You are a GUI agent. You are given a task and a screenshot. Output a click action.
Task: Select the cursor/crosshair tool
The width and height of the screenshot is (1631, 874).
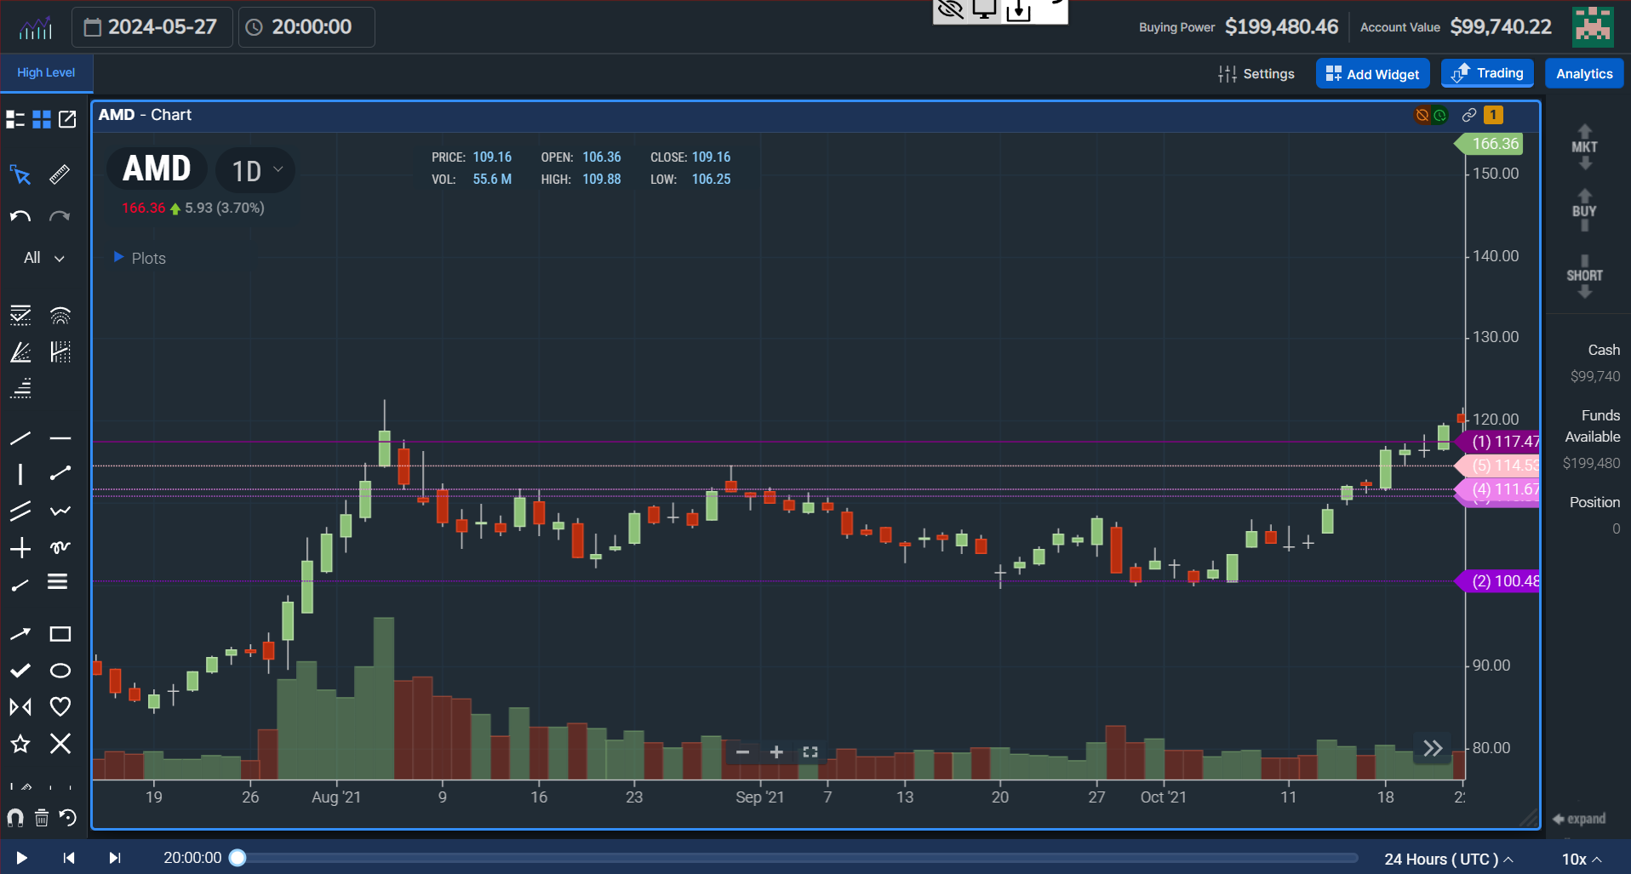point(20,174)
